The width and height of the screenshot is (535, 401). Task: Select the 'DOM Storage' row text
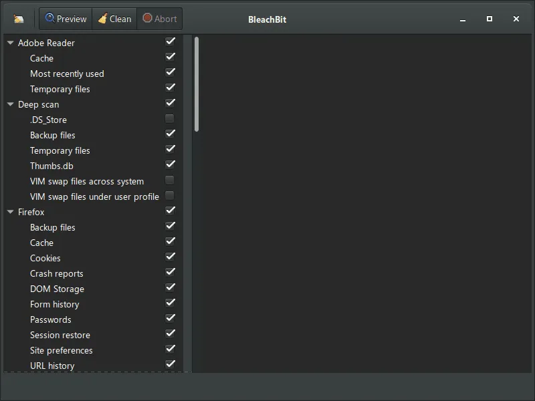coord(57,289)
